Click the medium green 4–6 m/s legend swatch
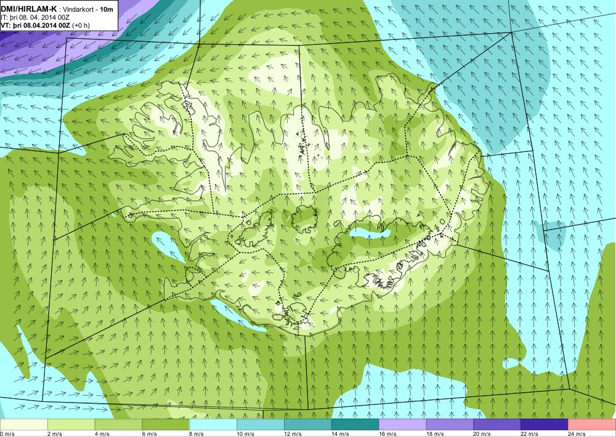The height and width of the screenshot is (437, 616). click(x=118, y=425)
